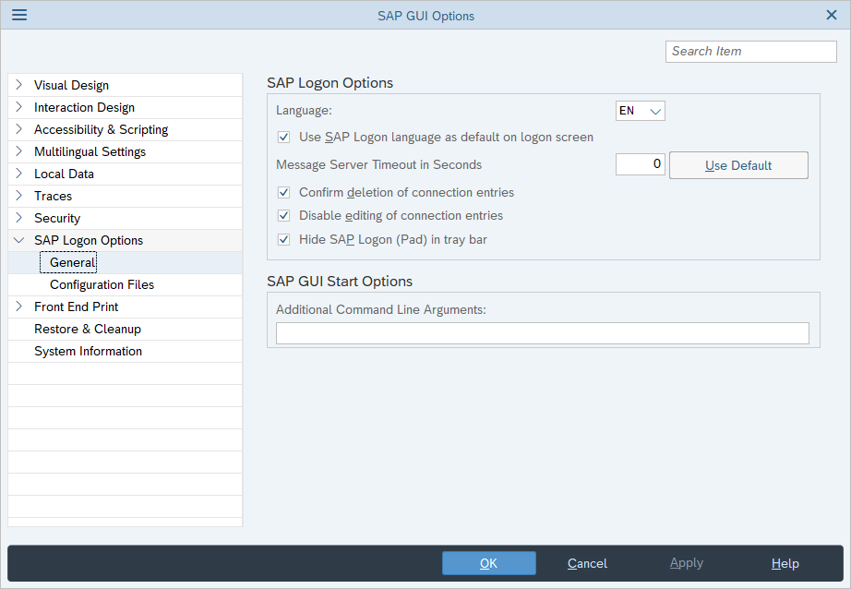Expand the Traces node
This screenshot has height=589, width=851.
19,196
